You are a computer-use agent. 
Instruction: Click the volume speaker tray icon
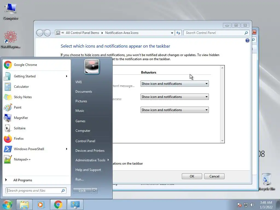click(x=252, y=205)
